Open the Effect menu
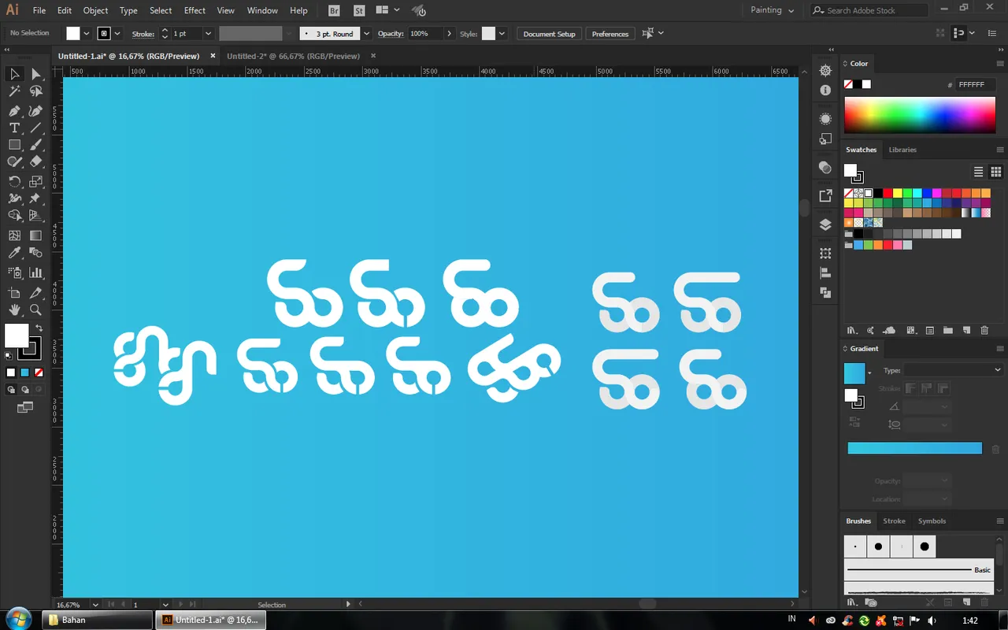1008x630 pixels. point(195,10)
